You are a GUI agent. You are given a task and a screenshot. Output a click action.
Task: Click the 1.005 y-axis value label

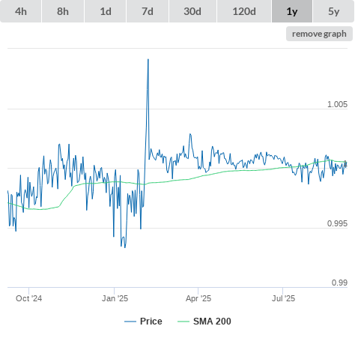337,104
